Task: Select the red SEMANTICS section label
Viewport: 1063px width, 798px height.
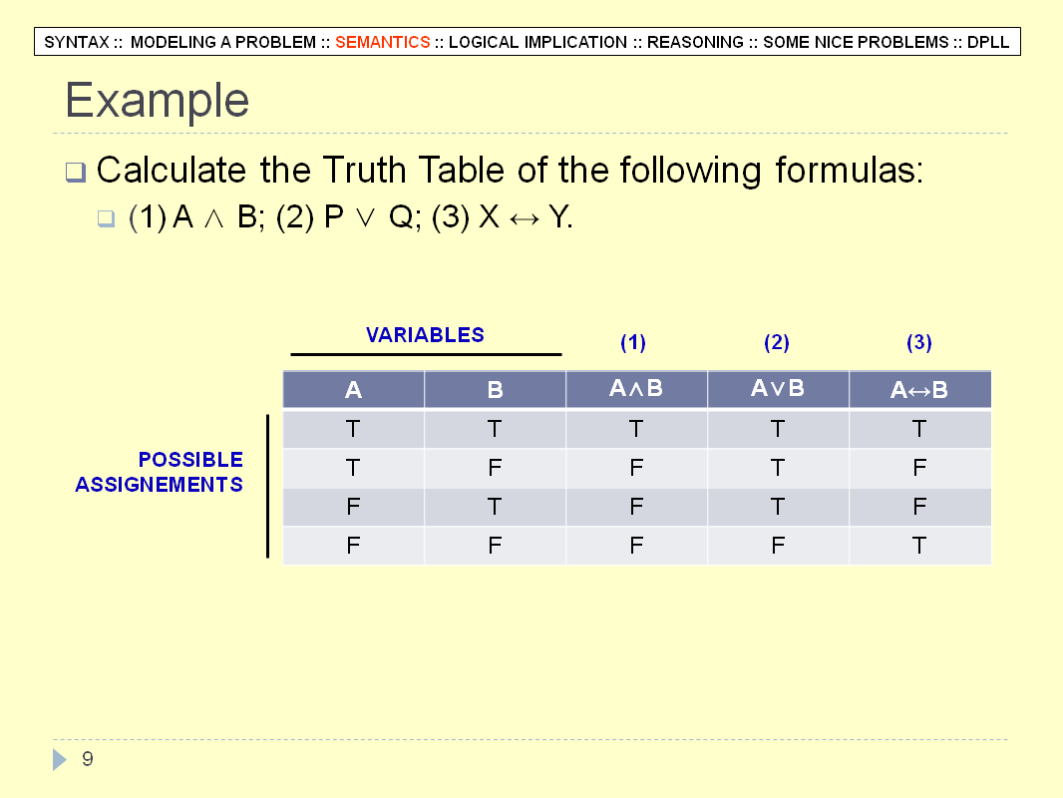Action: tap(382, 42)
